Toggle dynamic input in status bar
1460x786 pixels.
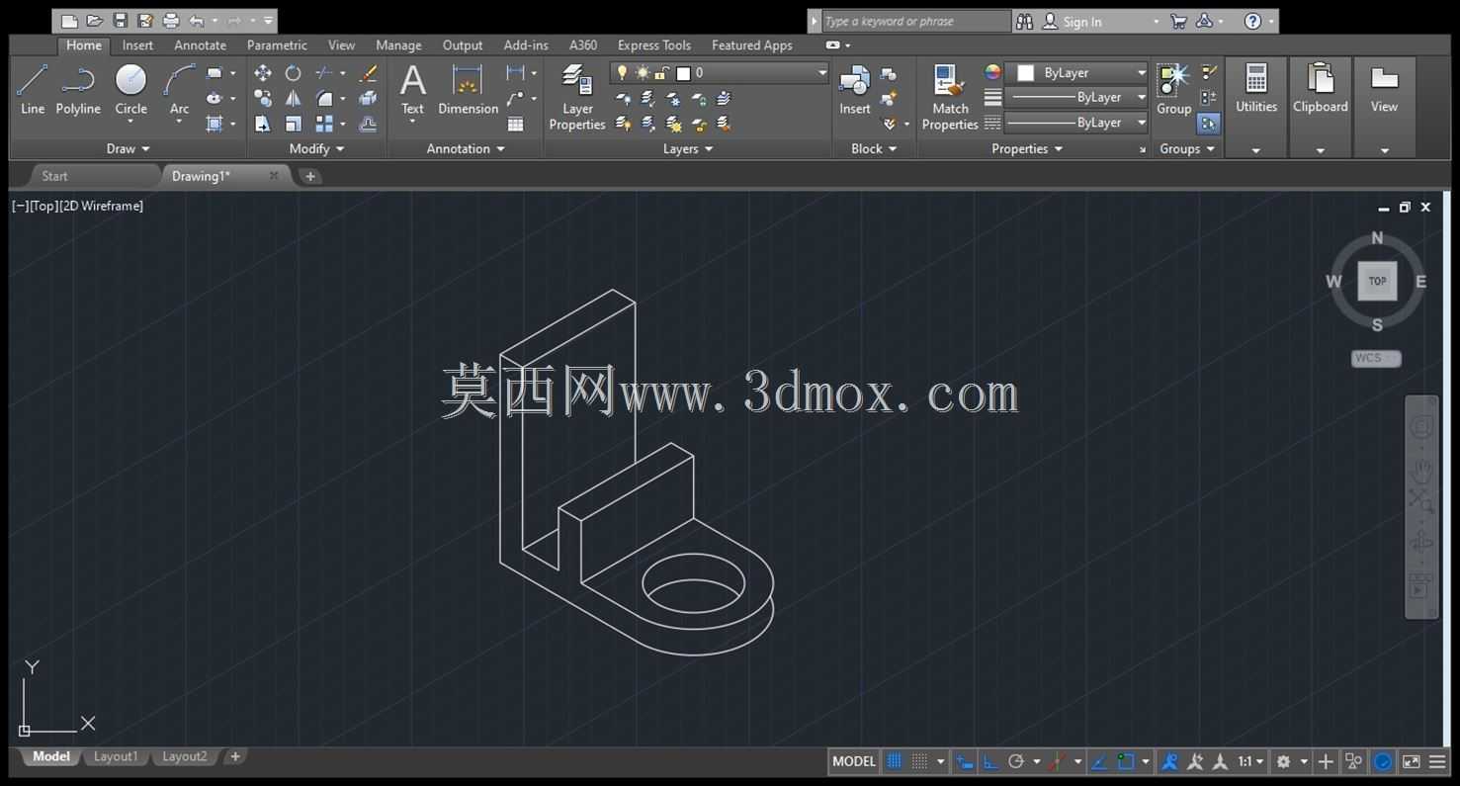click(965, 761)
